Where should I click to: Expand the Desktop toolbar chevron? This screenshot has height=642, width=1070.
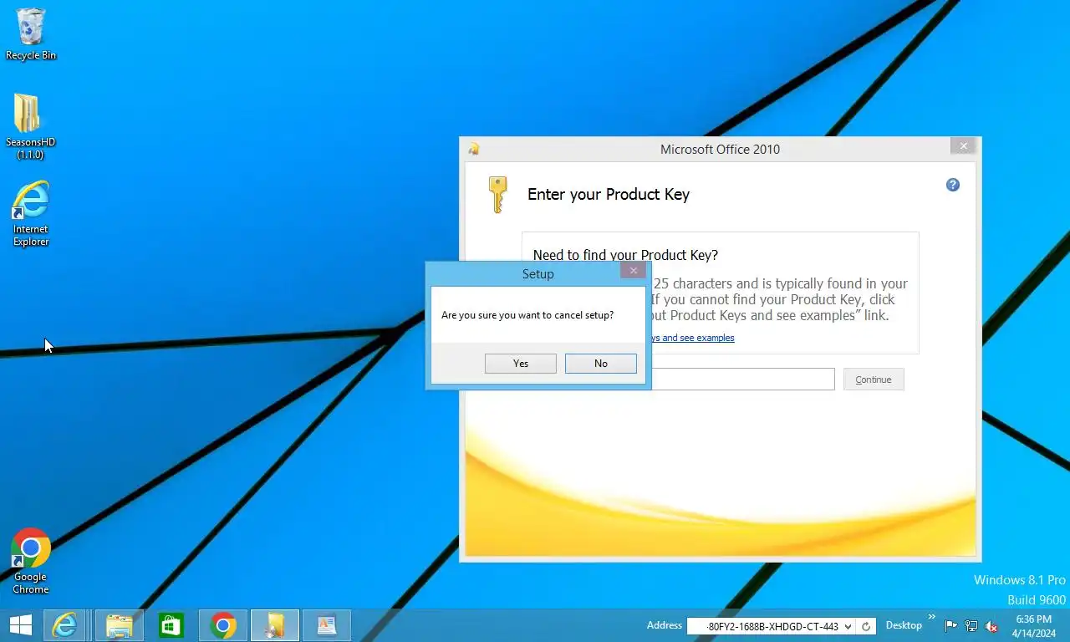click(932, 618)
